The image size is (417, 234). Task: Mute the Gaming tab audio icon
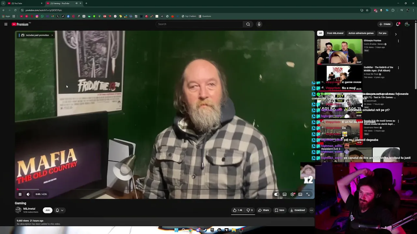77,3
